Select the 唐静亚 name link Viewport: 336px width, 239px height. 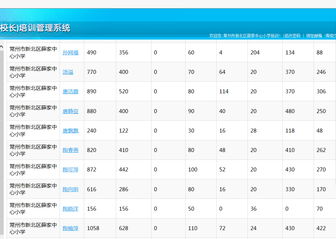click(x=70, y=111)
